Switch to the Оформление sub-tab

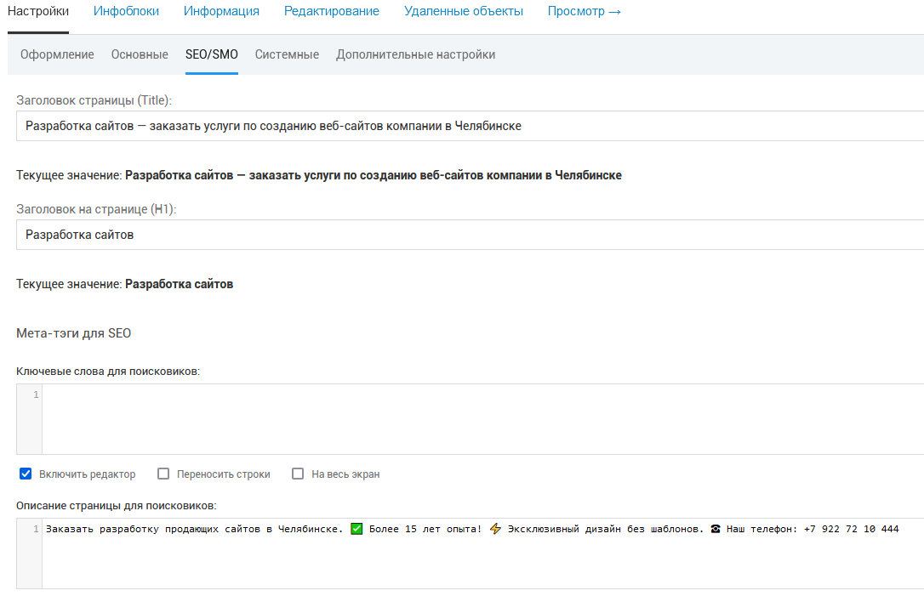pos(57,54)
